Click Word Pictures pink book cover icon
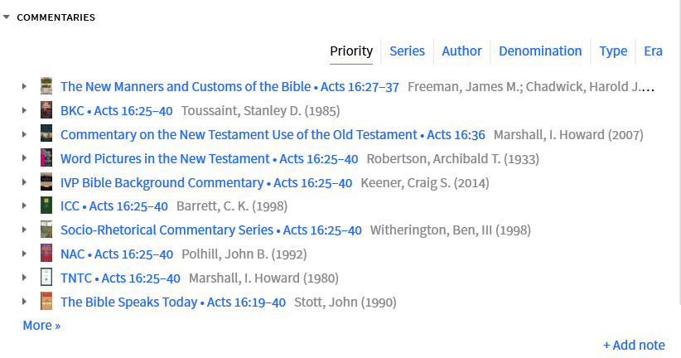 46,158
